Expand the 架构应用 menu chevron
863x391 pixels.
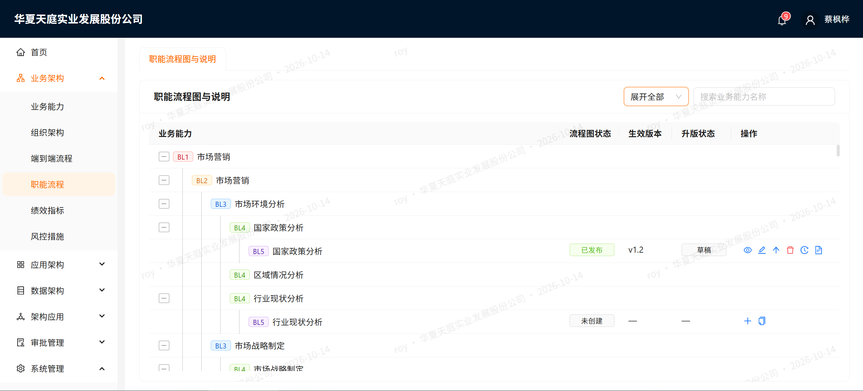coord(102,316)
